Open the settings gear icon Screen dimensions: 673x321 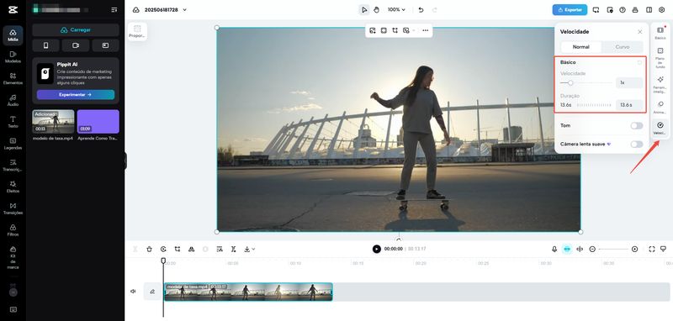[x=661, y=9]
